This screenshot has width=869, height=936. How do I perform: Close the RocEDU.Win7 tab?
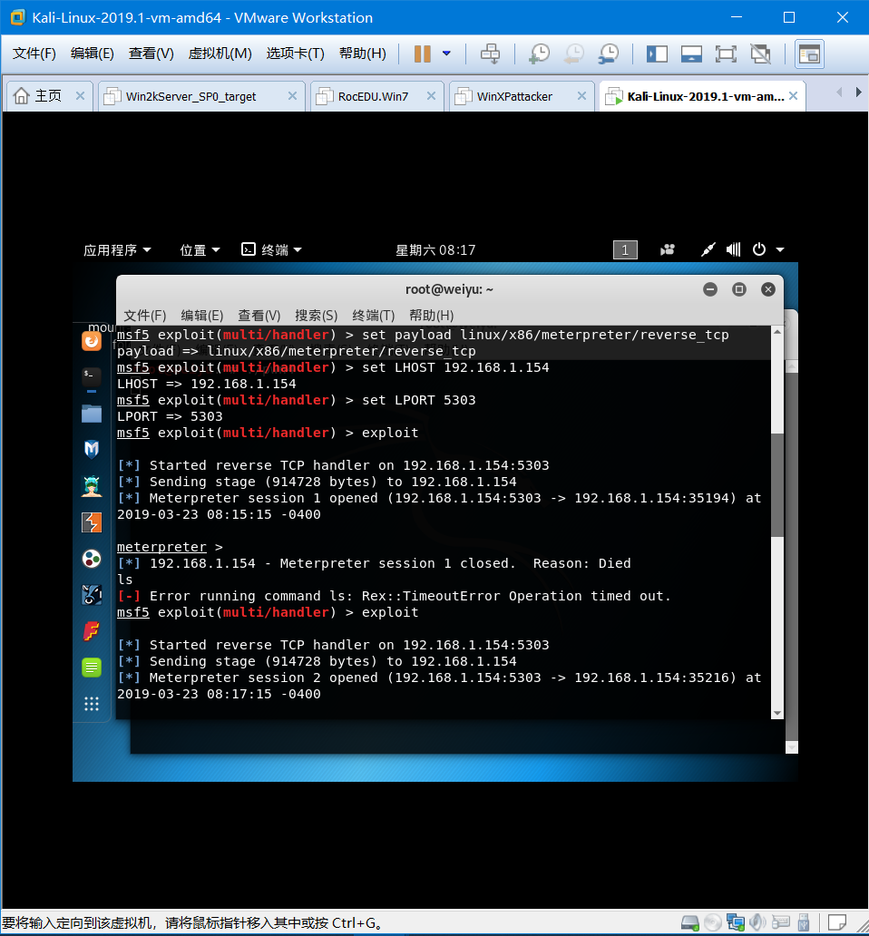(431, 96)
